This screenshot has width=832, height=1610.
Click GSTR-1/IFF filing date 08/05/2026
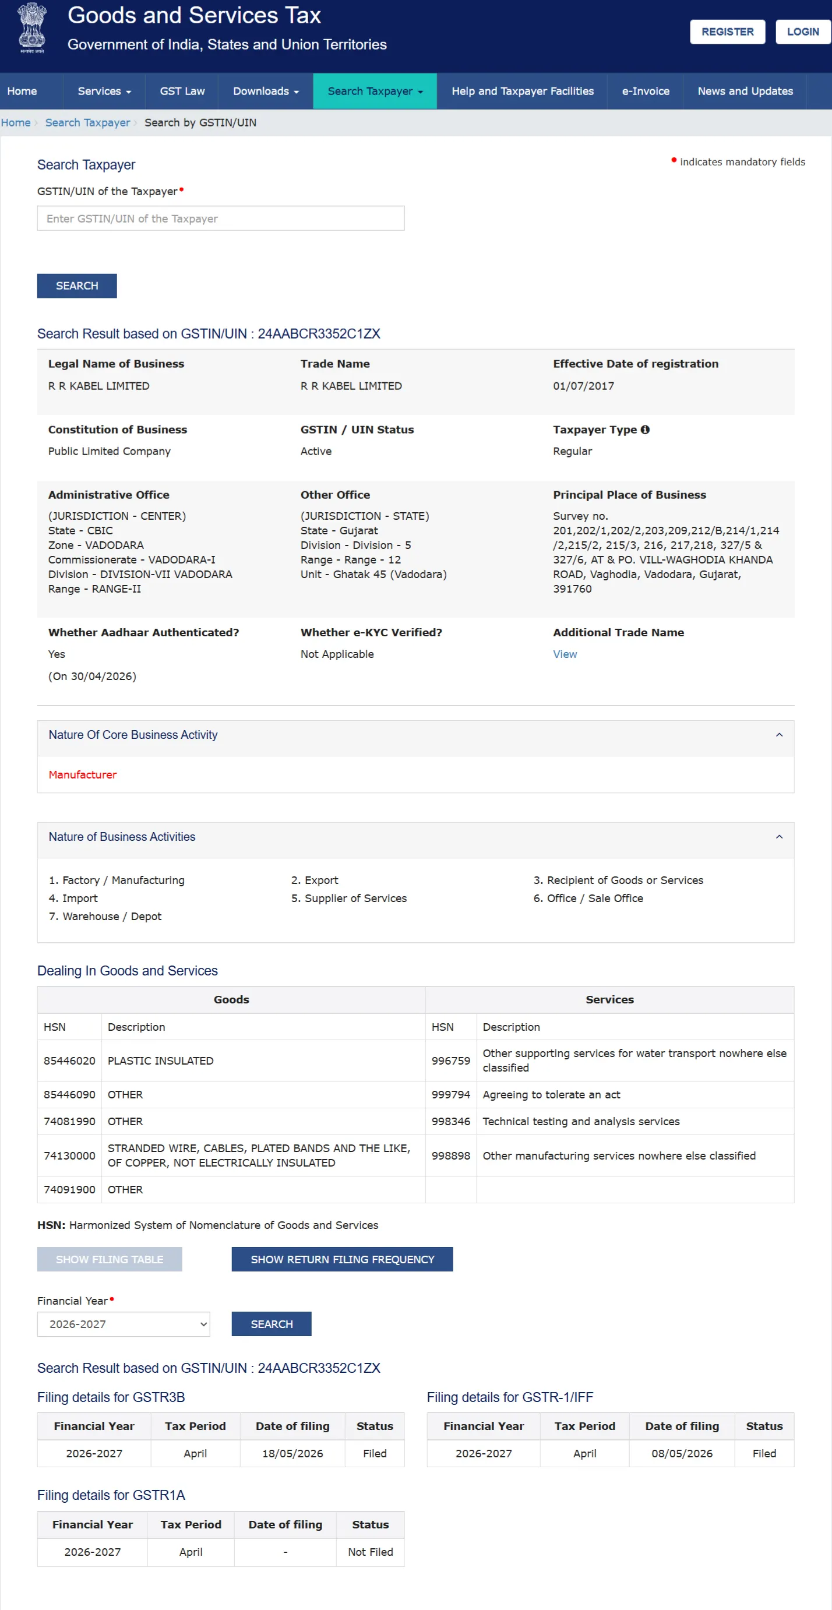click(x=682, y=1453)
